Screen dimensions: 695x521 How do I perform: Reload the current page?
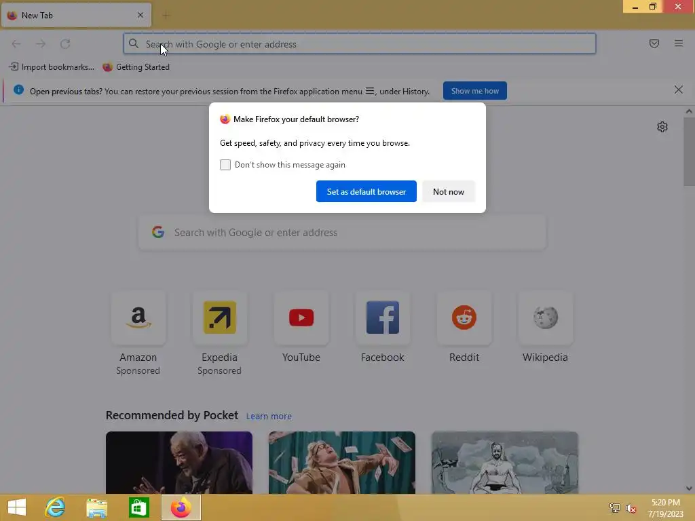65,43
